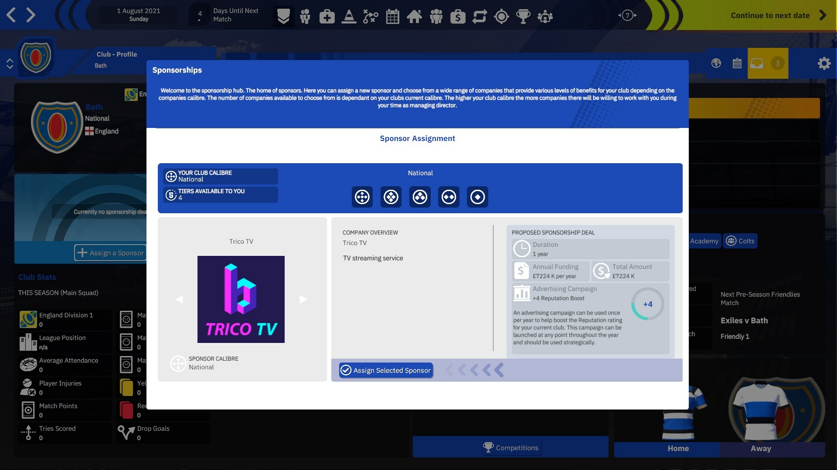Open the Tactics playbook icon

pyautogui.click(x=371, y=17)
